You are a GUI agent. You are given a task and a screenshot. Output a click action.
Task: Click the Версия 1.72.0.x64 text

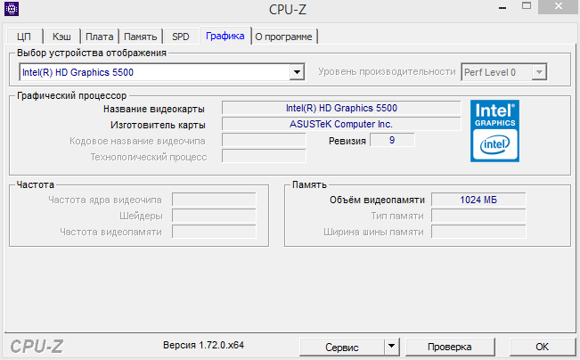(x=203, y=345)
